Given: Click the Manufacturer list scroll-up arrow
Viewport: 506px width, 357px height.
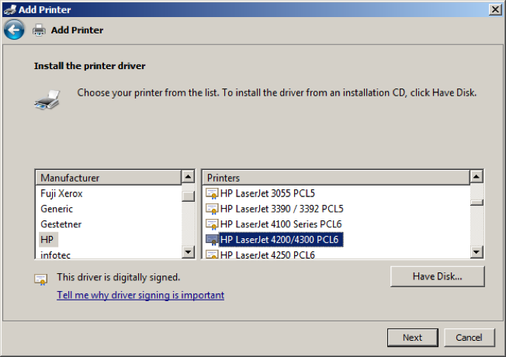Looking at the screenshot, I should 188,177.
